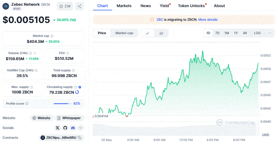Open the Yield tab

tap(165, 6)
